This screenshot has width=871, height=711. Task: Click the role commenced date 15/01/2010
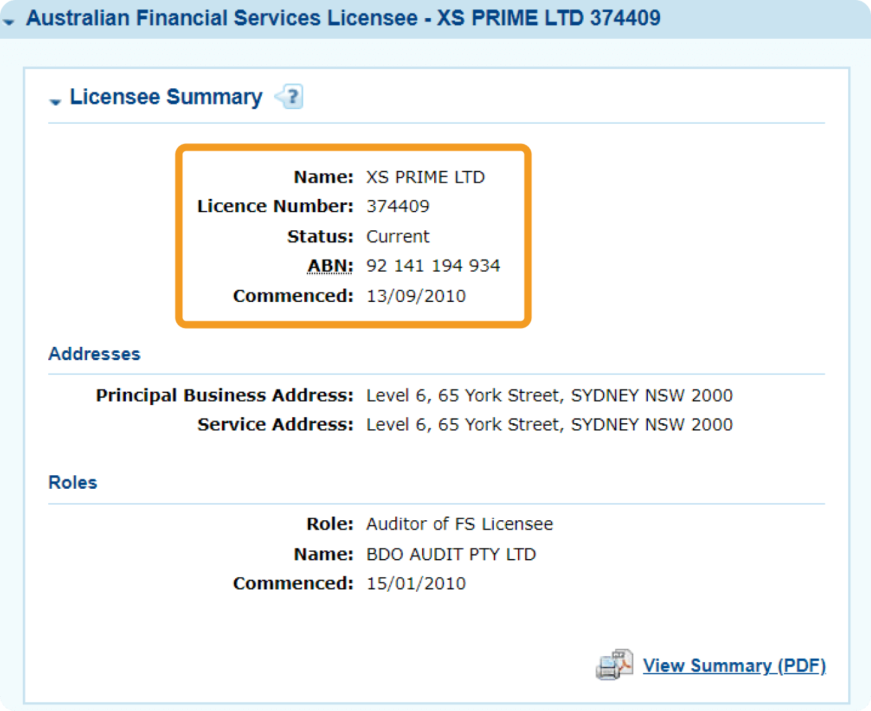(416, 583)
